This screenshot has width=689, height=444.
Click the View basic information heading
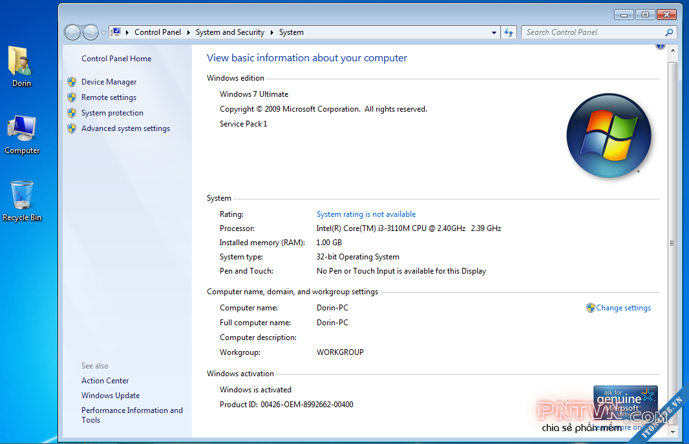(307, 58)
